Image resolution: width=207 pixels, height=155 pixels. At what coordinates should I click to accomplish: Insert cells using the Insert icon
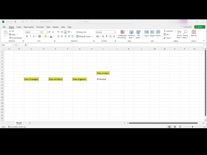(x=147, y=32)
